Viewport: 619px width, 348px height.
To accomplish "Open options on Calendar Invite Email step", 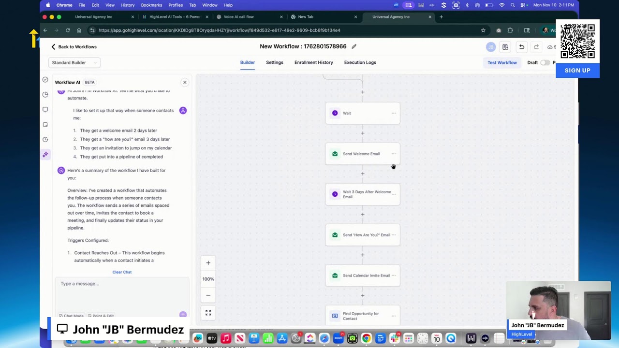I will click(x=394, y=275).
